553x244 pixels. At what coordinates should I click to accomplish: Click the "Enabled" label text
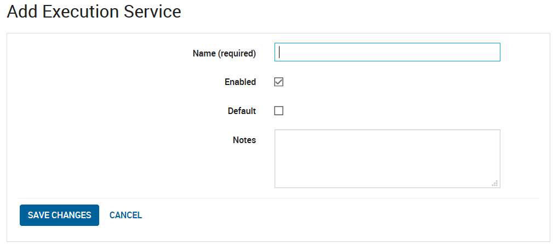click(x=240, y=82)
